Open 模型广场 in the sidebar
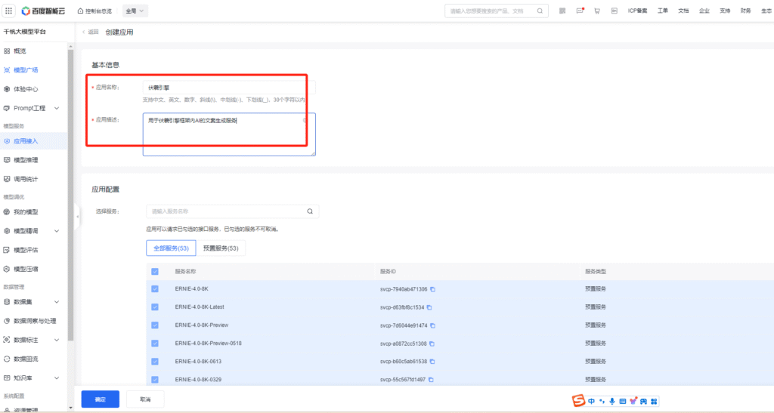Screen dimensions: 774x413 click(26, 69)
